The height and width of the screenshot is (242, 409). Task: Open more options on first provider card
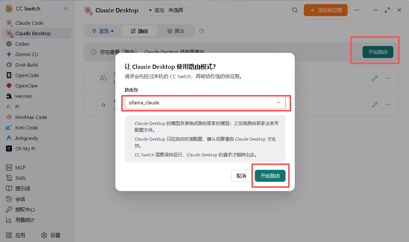[388, 78]
